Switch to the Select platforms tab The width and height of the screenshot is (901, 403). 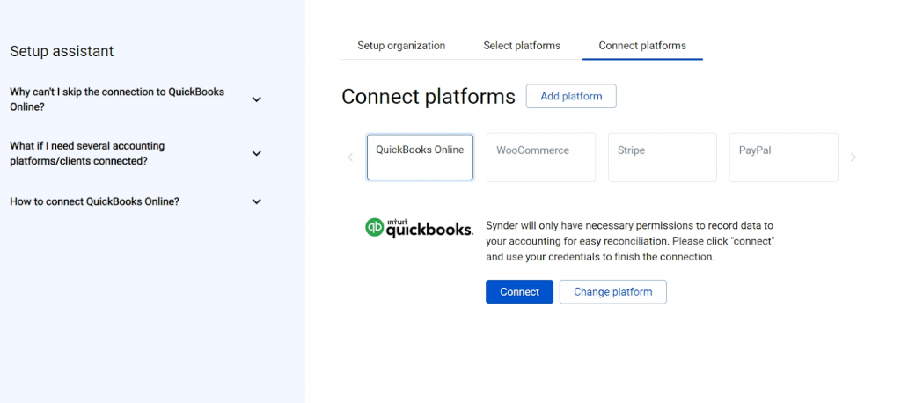522,46
